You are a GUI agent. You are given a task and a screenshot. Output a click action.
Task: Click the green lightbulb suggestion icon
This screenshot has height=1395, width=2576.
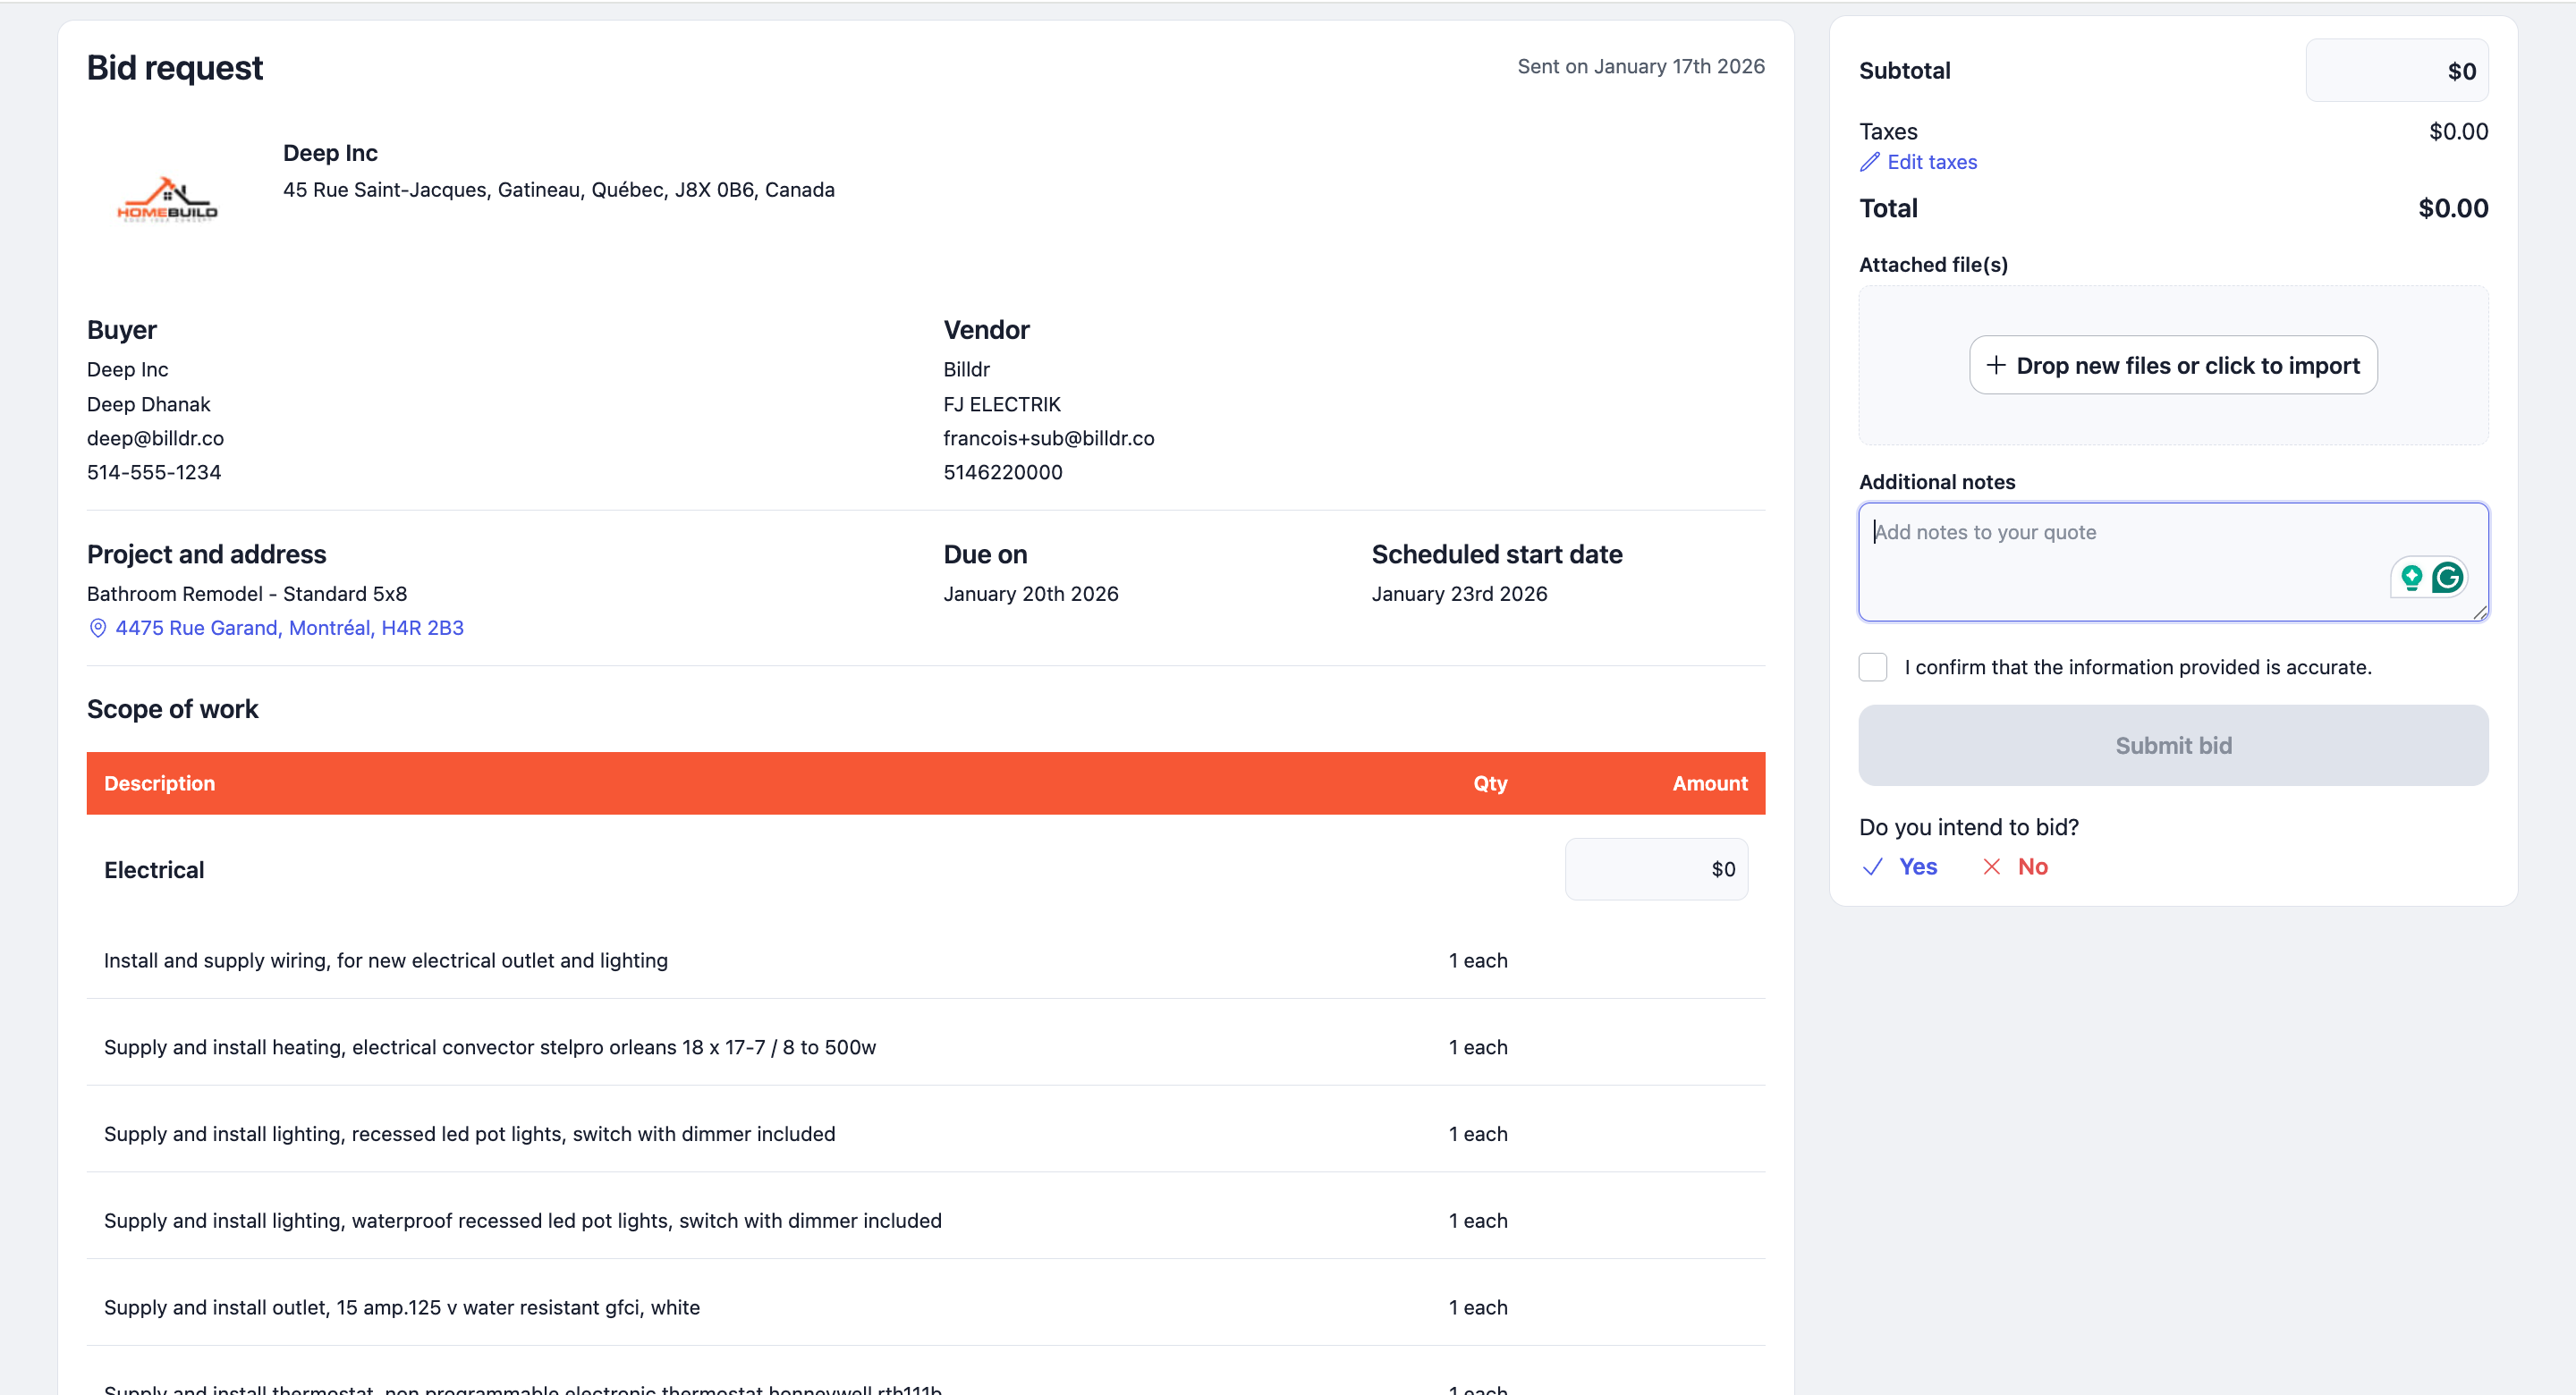pos(2411,577)
